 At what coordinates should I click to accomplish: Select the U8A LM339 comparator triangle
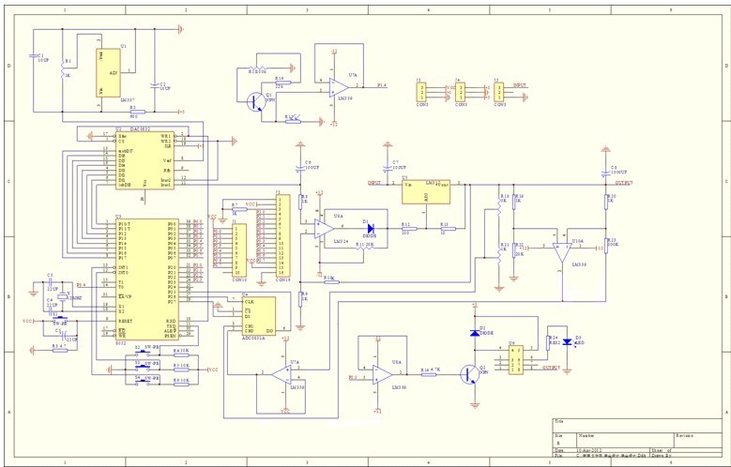click(x=382, y=374)
